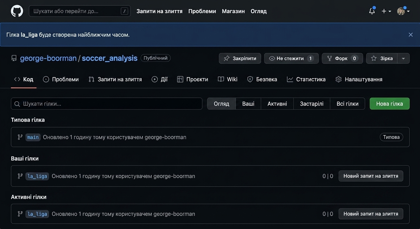Select the Всі гілки filter
This screenshot has height=229, width=420.
[x=348, y=104]
